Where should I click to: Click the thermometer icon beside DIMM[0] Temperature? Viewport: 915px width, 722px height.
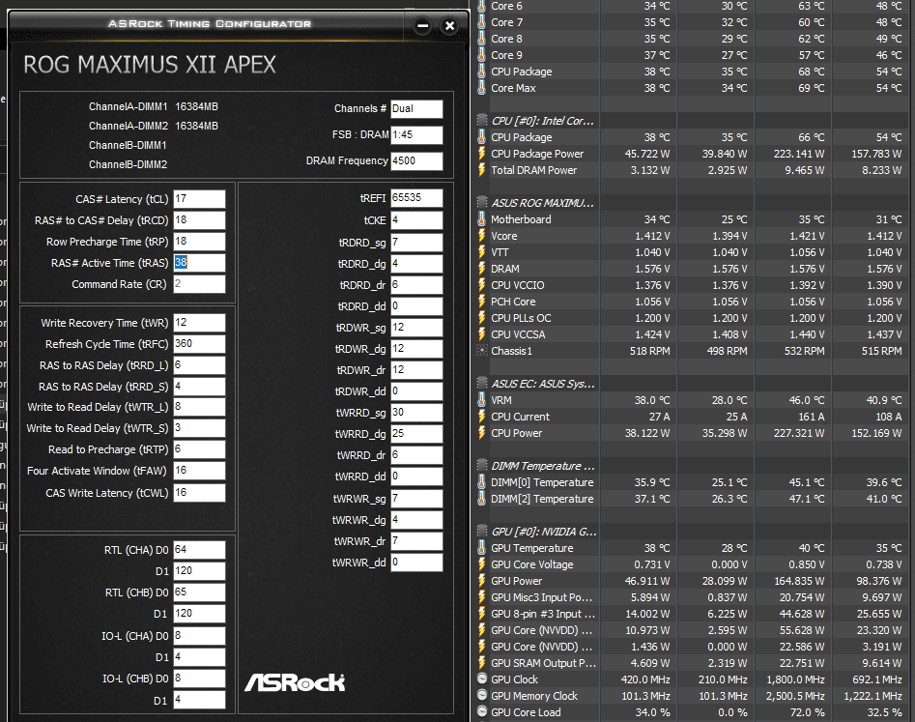(481, 482)
